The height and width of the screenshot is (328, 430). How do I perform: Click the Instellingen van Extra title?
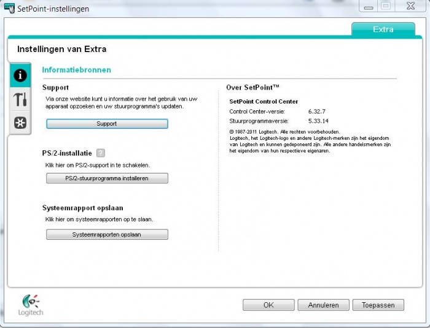(61, 49)
